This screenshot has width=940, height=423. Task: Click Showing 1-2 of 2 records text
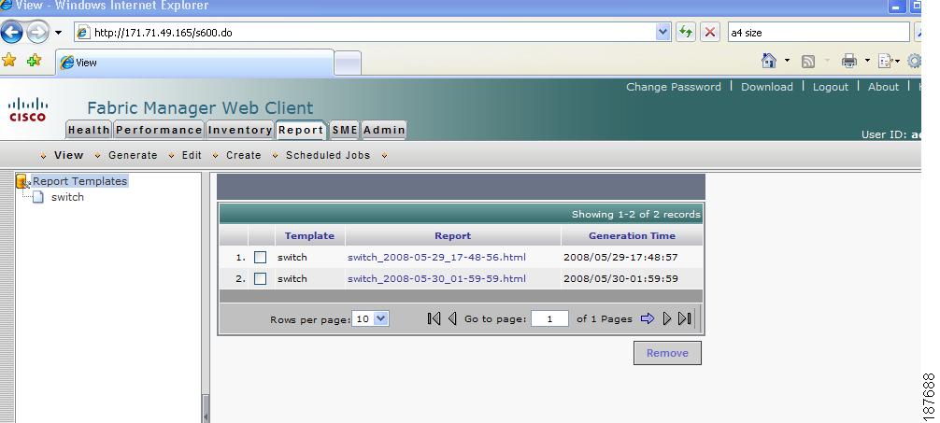coord(635,214)
